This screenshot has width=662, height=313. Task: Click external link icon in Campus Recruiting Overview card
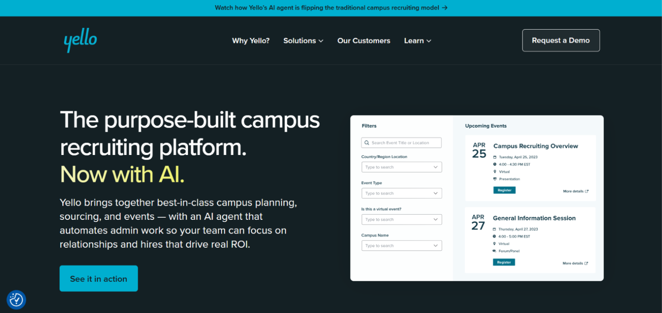(x=587, y=191)
